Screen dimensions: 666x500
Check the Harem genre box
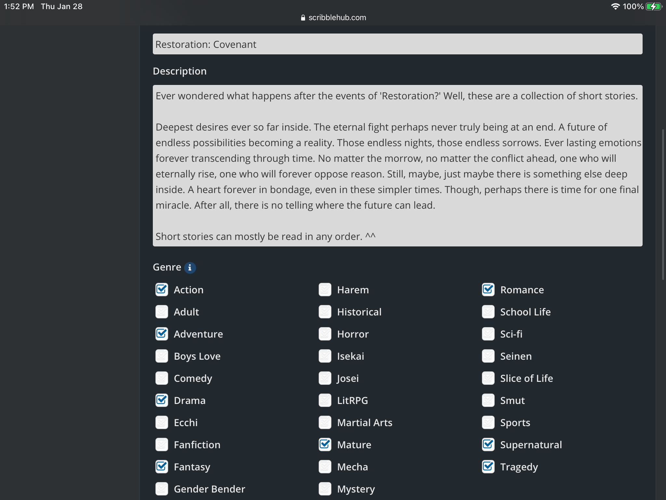[325, 290]
